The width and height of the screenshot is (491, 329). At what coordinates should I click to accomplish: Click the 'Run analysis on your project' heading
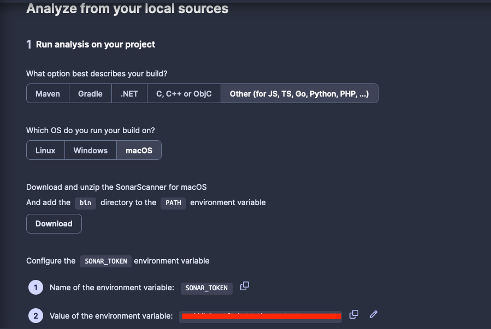pos(96,44)
